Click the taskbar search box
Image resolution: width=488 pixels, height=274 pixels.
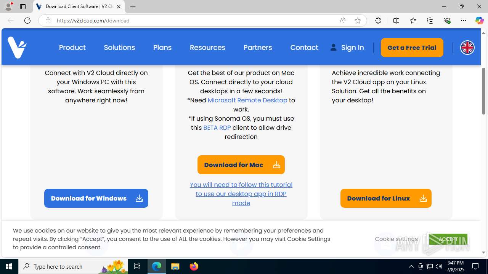[74, 266]
